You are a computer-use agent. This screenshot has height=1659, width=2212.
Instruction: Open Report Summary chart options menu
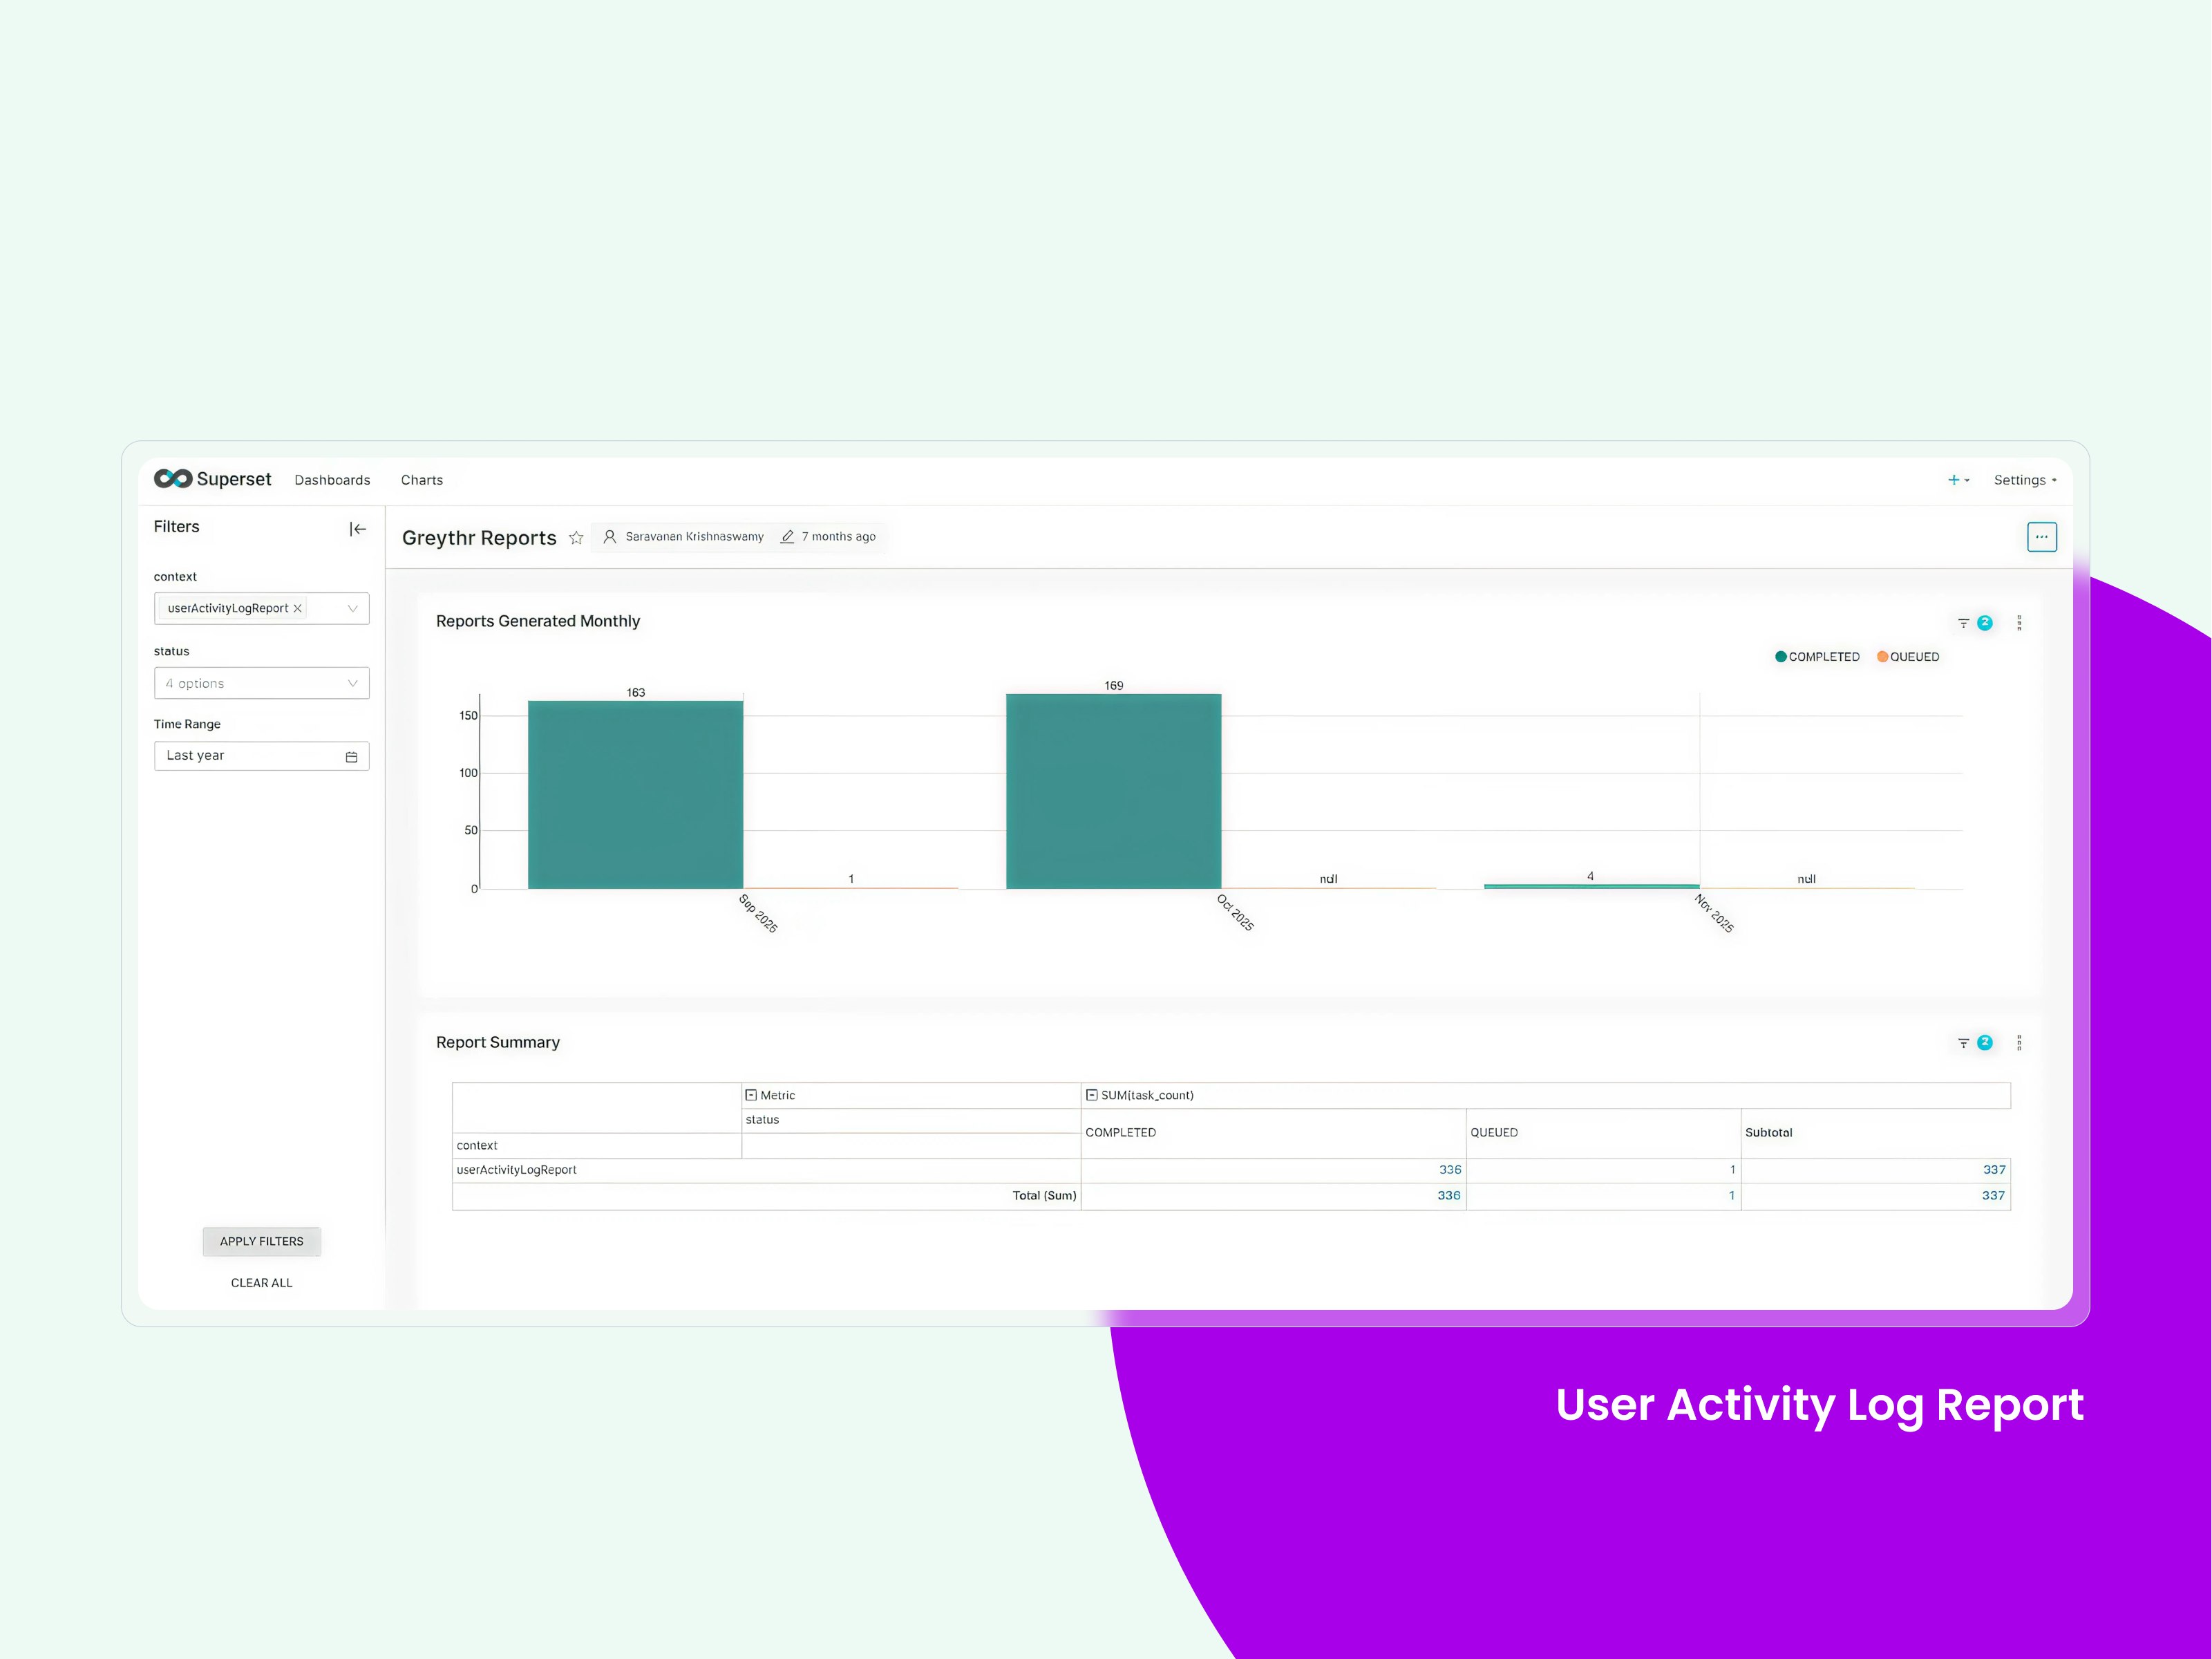(2019, 1042)
